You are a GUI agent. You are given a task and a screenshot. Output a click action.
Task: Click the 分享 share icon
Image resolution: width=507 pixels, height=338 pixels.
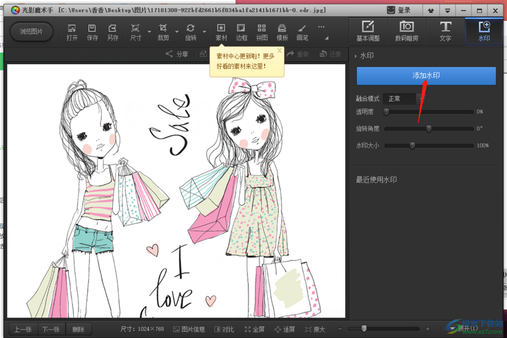[177, 54]
